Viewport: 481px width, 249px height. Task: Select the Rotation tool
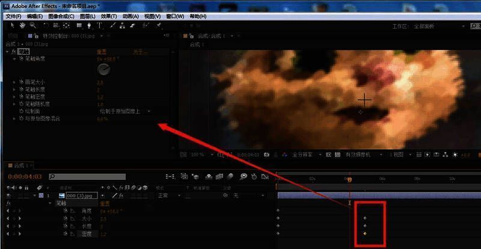[x=46, y=25]
